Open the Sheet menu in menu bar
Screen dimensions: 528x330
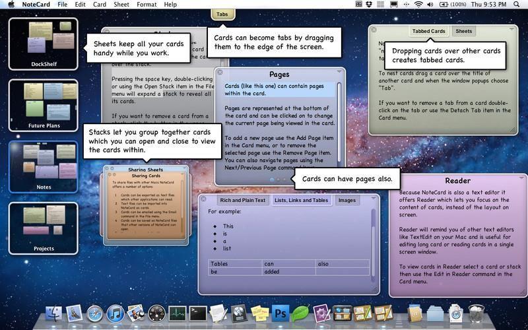coord(121,5)
